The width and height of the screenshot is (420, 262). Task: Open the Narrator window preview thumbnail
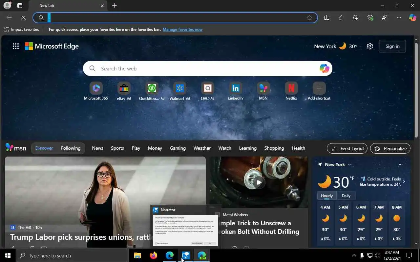click(185, 230)
